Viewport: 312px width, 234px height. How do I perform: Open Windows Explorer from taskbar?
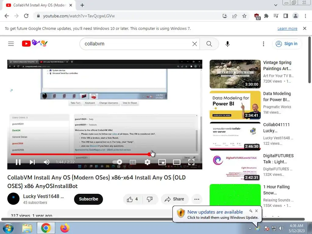pyautogui.click(x=27, y=228)
